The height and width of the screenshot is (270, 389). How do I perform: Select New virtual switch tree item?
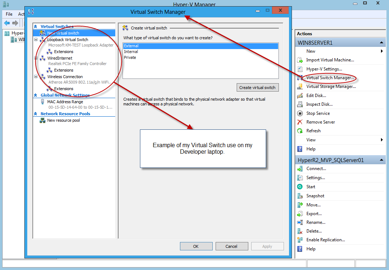74,33
